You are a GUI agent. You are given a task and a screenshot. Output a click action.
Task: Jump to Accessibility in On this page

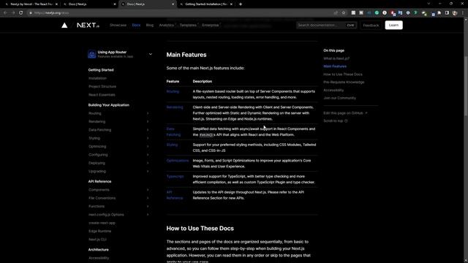[333, 90]
